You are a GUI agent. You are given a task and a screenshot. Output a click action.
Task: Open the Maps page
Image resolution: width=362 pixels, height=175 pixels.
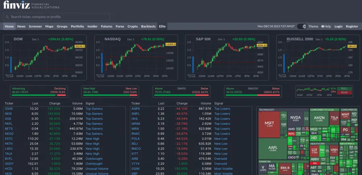(49, 26)
